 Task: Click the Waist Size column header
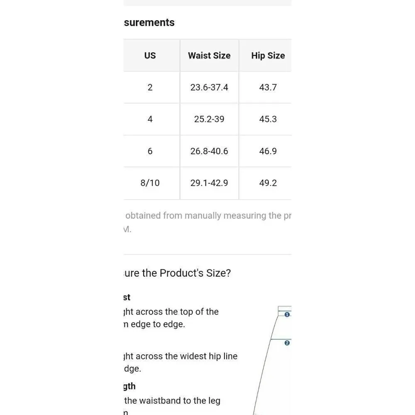point(209,56)
